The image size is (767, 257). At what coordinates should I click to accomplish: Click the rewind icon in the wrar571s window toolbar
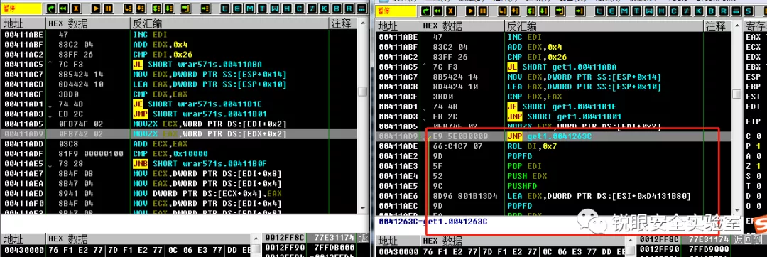click(64, 9)
